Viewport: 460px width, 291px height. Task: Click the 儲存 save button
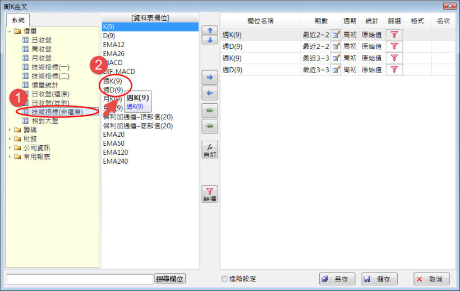[380, 279]
